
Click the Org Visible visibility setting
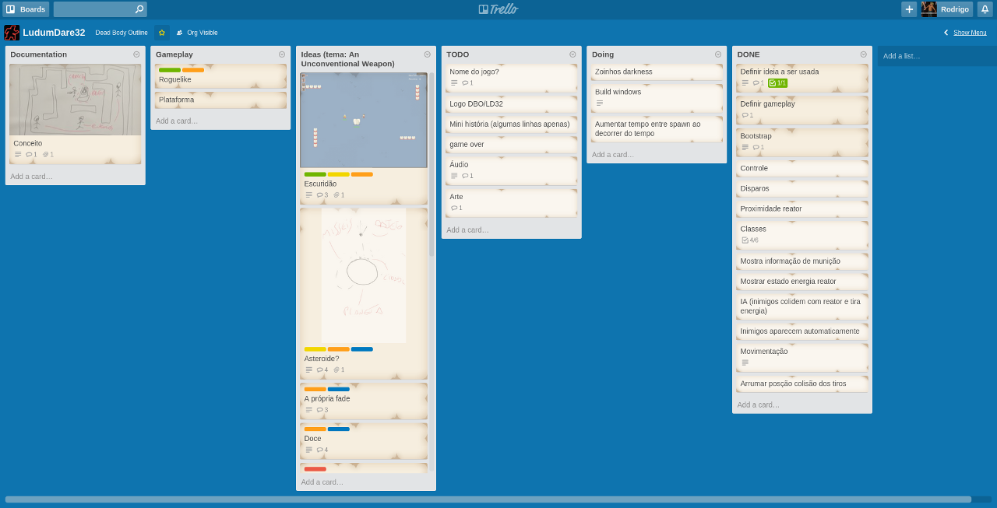(197, 33)
